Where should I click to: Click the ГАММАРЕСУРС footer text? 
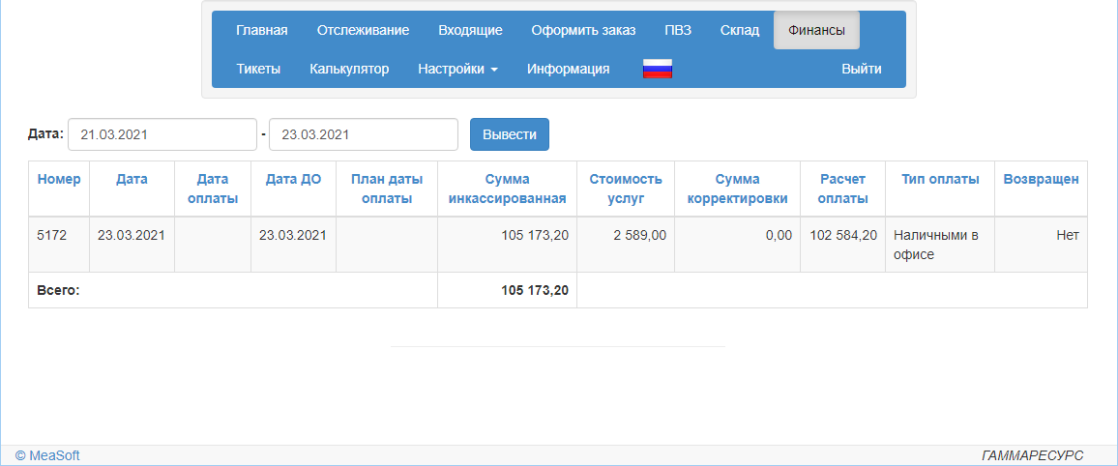pos(1033,456)
